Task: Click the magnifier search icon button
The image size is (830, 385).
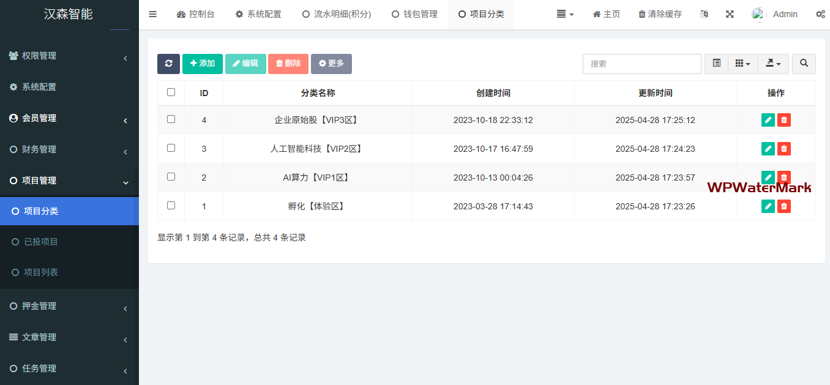Action: coord(804,64)
